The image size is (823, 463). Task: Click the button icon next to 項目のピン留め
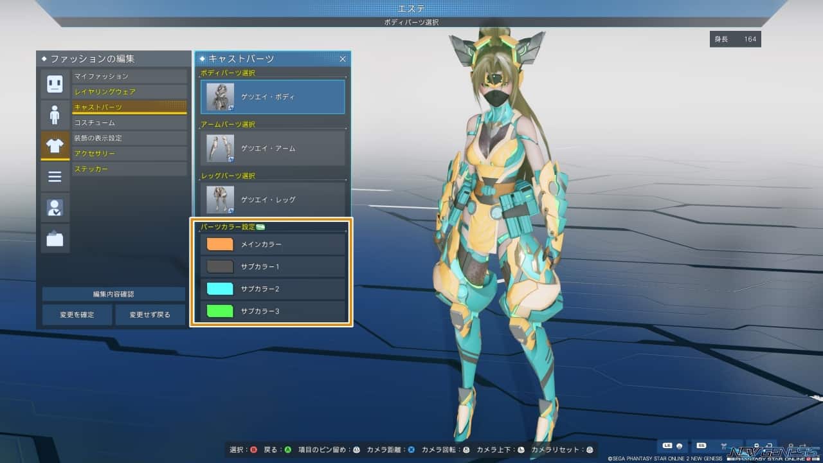[x=356, y=450]
